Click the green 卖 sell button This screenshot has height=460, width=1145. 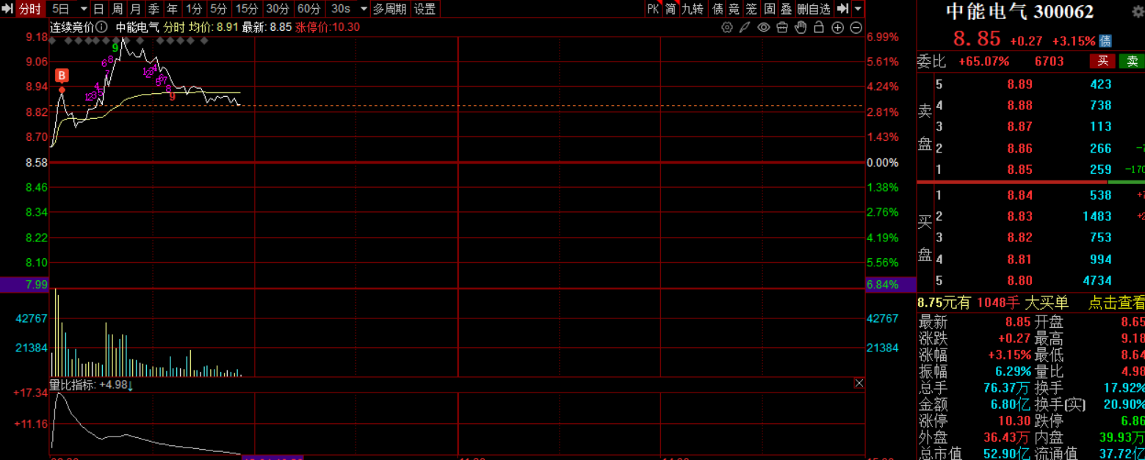click(x=1132, y=62)
